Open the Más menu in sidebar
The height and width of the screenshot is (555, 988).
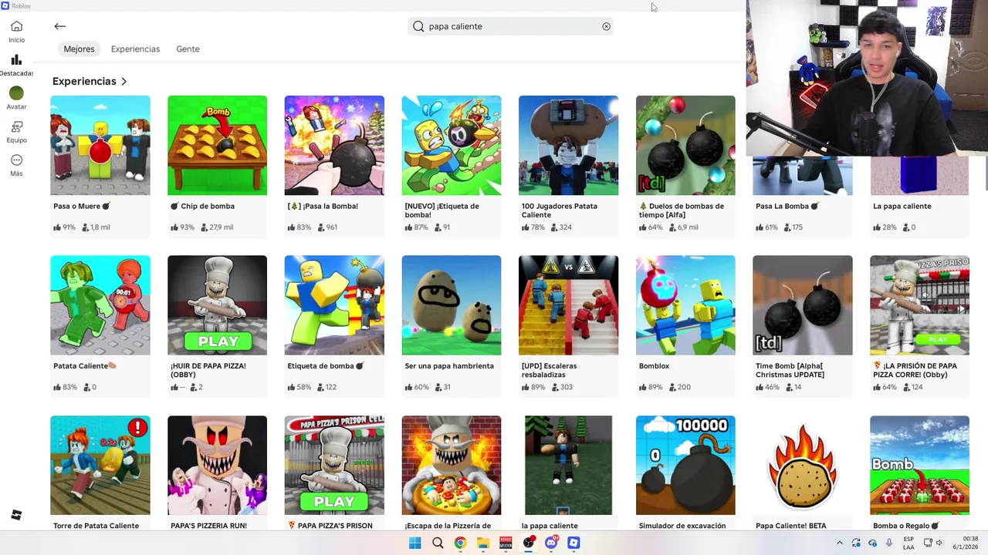click(16, 165)
